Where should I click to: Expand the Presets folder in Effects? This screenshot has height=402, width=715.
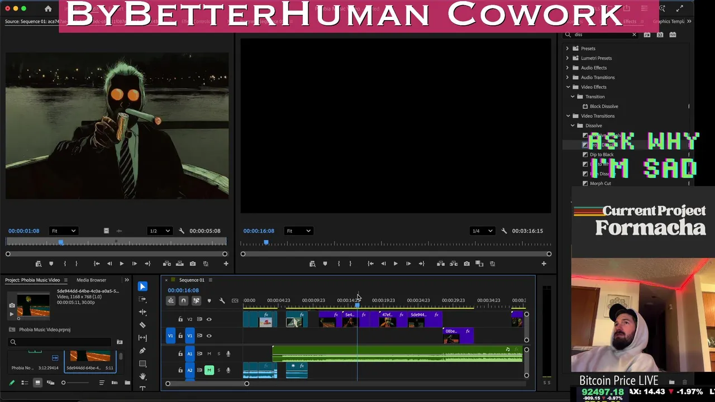click(x=568, y=49)
